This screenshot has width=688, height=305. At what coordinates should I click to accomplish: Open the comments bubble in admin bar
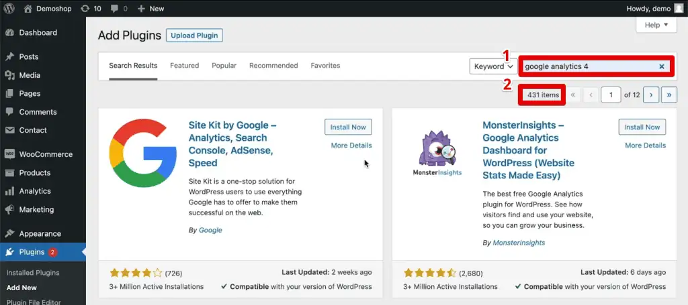(x=114, y=8)
